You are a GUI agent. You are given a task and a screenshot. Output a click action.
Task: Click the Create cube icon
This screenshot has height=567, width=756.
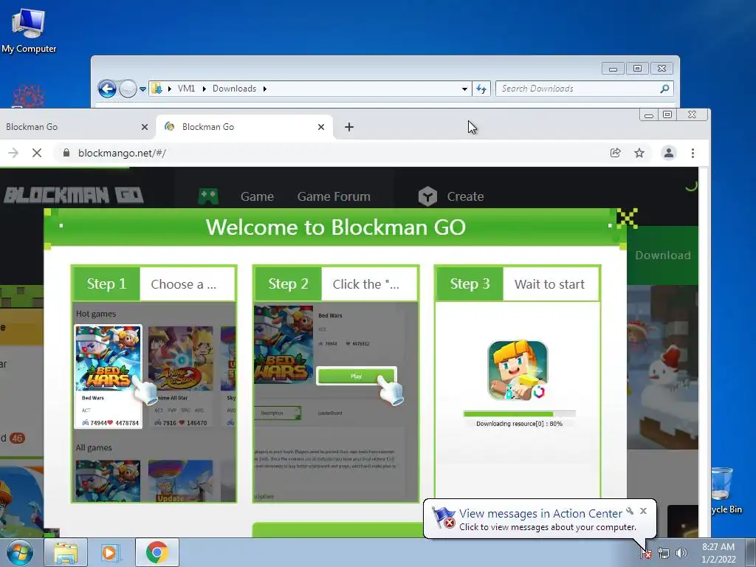click(x=427, y=196)
